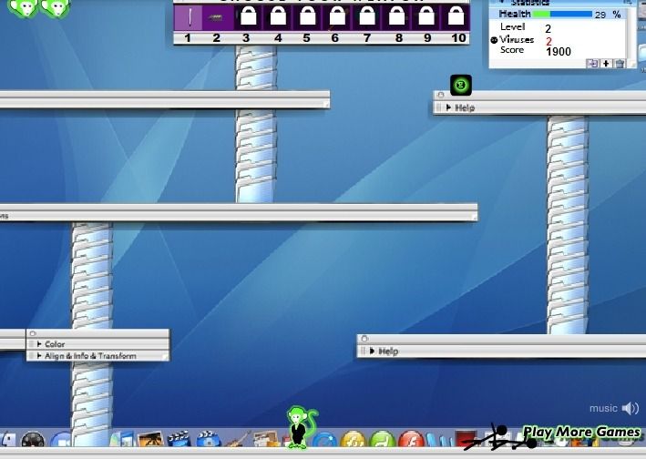This screenshot has height=459, width=646.
Task: Click the second monkey life icon
Action: [x=56, y=8]
